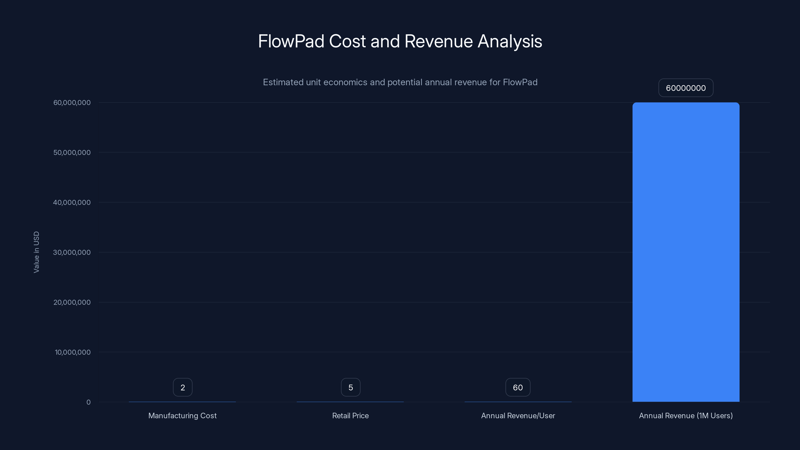Click the Annual Revenue/User badge showing 60

point(517,387)
